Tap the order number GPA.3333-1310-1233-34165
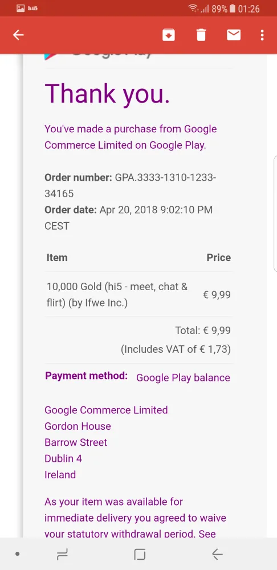This screenshot has width=277, height=570. [x=131, y=185]
